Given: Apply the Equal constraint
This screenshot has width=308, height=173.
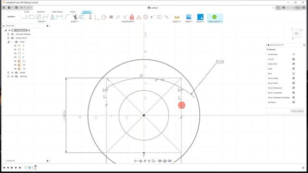Looking at the screenshot, I should [111, 17].
